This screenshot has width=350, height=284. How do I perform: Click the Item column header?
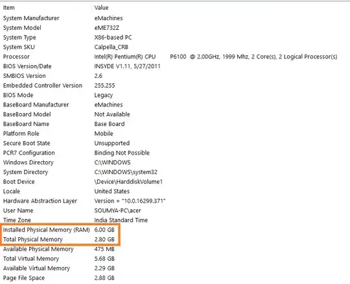(x=8, y=8)
